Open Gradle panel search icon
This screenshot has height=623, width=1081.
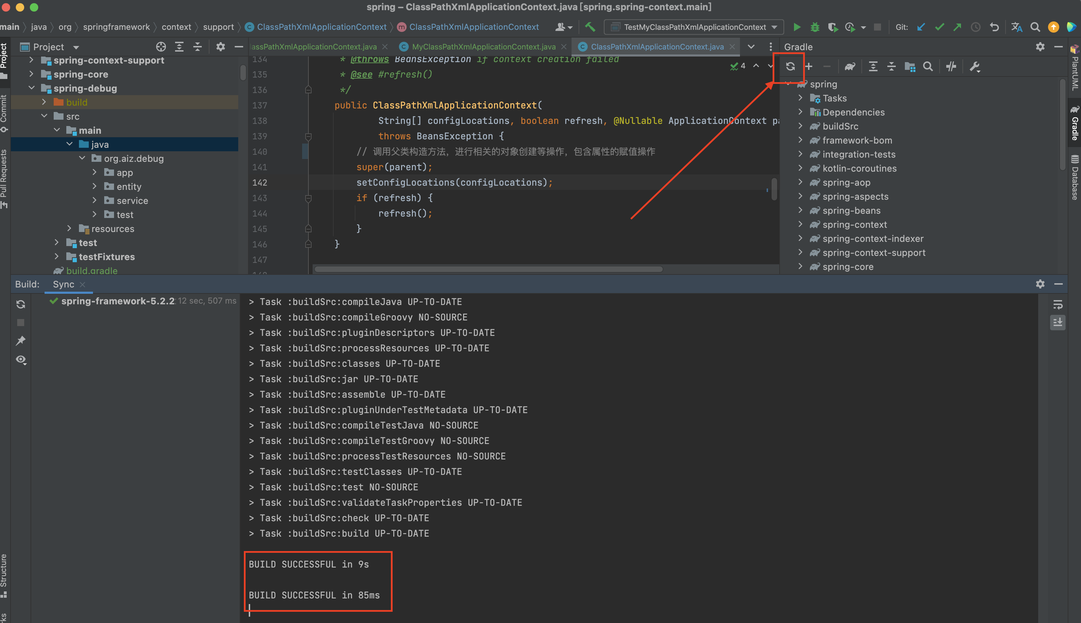[x=927, y=66]
